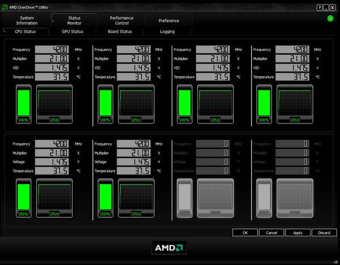340x265 pixels.
Task: Click CPU1 100% load bar
Action: click(x=105, y=104)
